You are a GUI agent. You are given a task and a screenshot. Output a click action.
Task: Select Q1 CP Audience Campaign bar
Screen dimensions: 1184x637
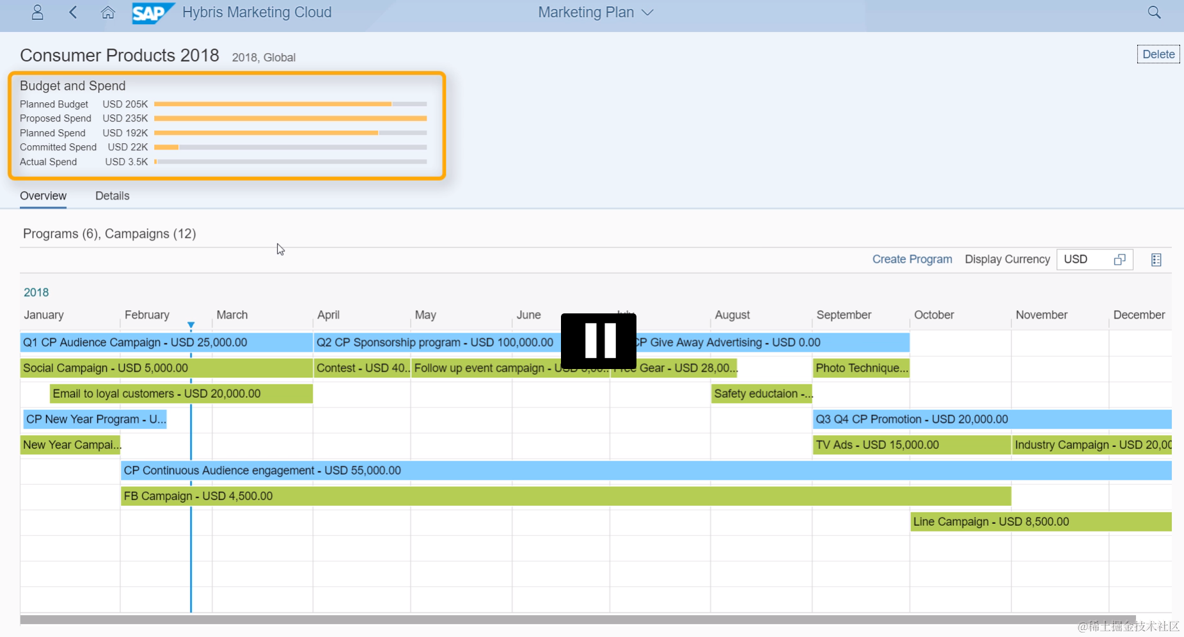pyautogui.click(x=166, y=342)
